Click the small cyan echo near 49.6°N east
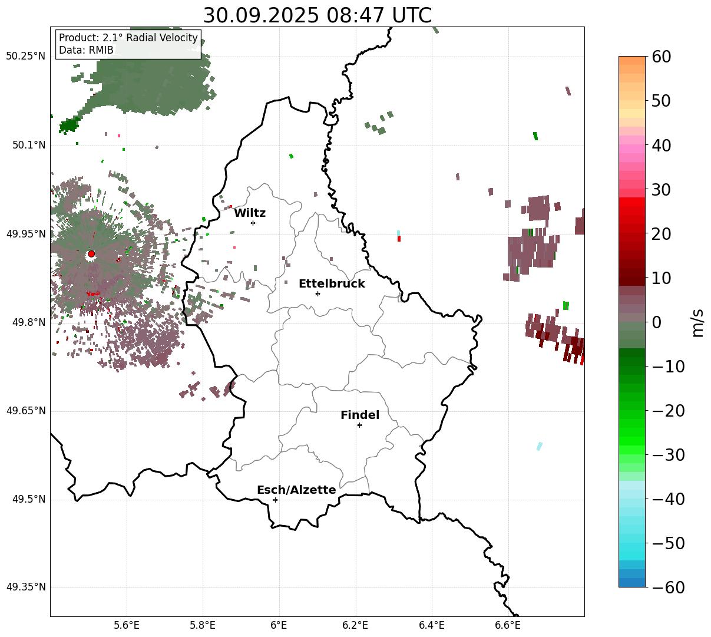Screen dimensions: 711x637 point(539,446)
